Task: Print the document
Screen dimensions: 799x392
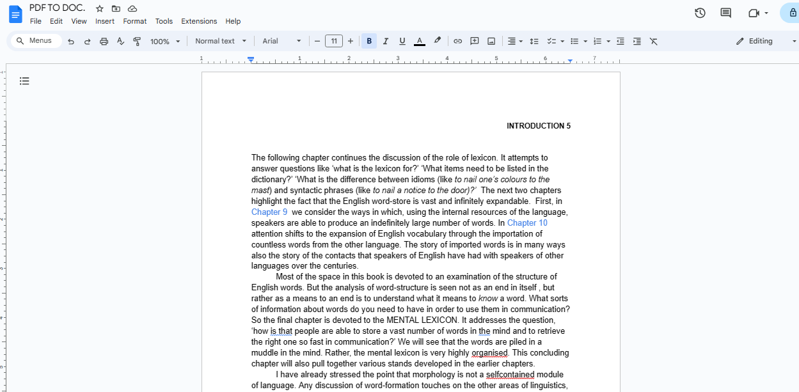Action: click(104, 41)
